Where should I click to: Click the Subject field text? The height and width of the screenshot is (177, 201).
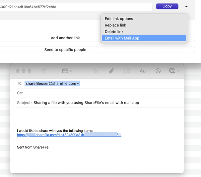coord(86,103)
